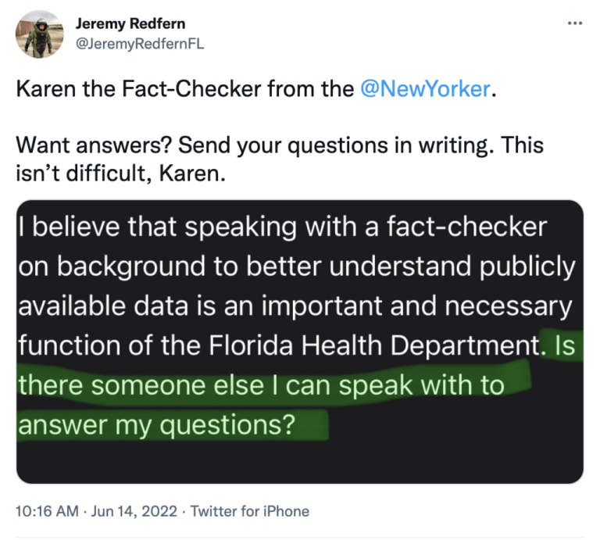Click "on background to better understand" image line
The height and width of the screenshot is (540, 600).
[203, 266]
